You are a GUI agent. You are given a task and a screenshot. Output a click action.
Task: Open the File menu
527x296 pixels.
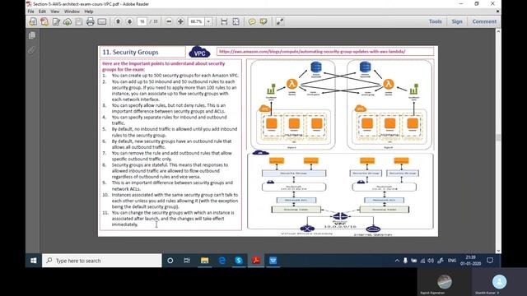tap(31, 12)
